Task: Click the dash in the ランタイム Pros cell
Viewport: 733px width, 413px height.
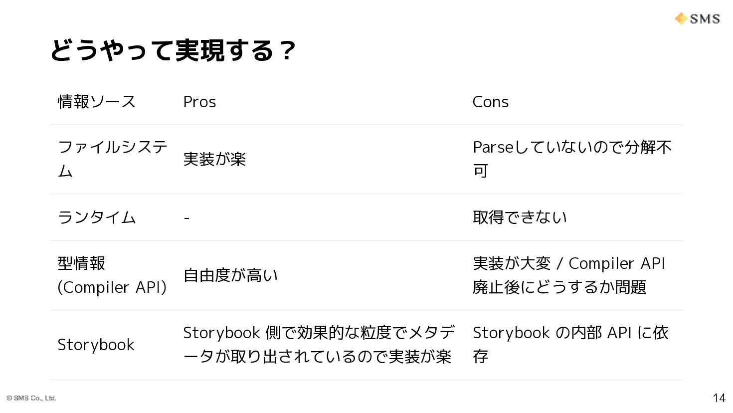Action: 186,218
